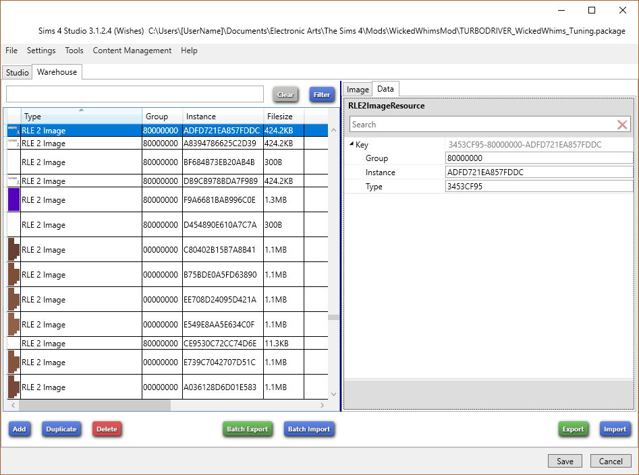The height and width of the screenshot is (475, 639).
Task: Select row with instance BF684B73EB20AB4B
Action: pyautogui.click(x=167, y=162)
